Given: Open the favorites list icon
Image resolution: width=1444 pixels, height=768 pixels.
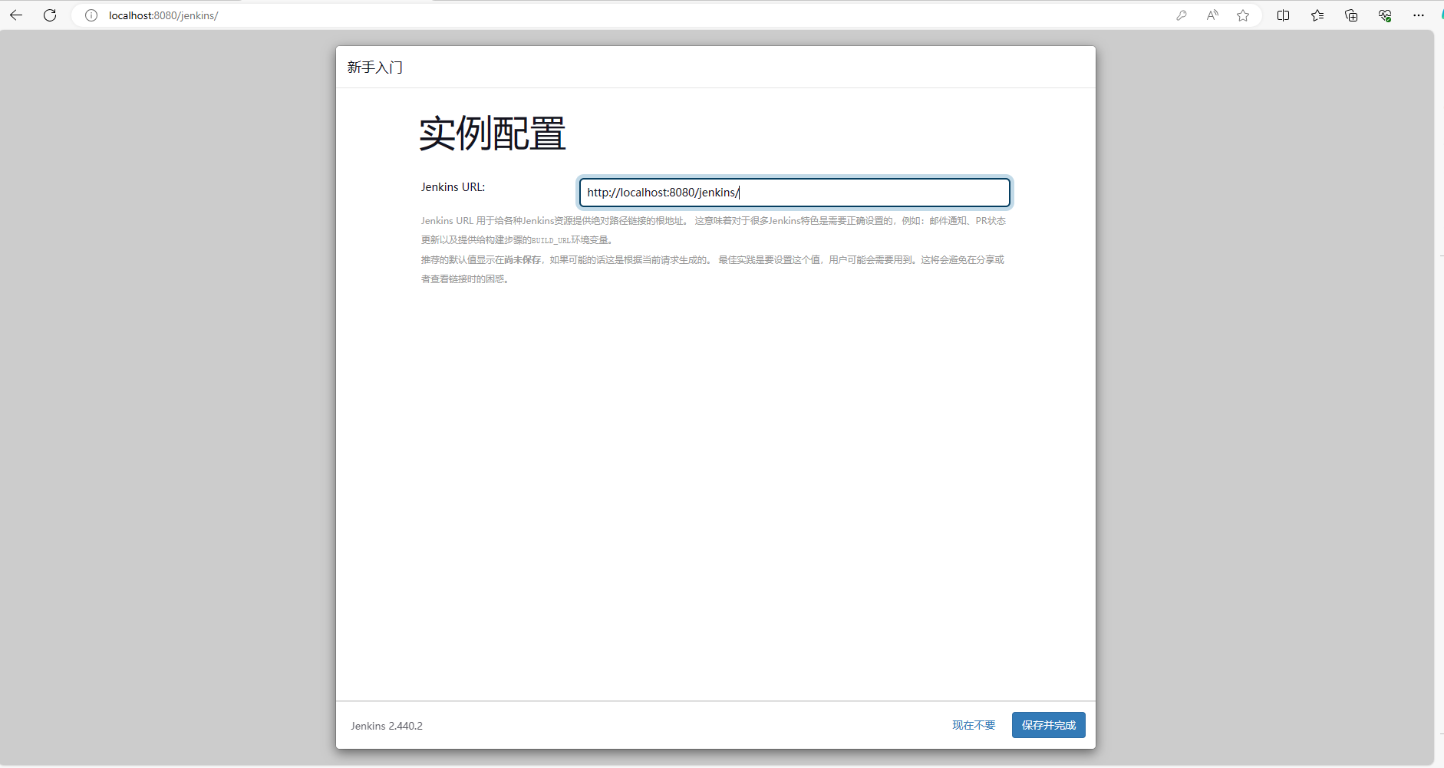Looking at the screenshot, I should point(1317,15).
